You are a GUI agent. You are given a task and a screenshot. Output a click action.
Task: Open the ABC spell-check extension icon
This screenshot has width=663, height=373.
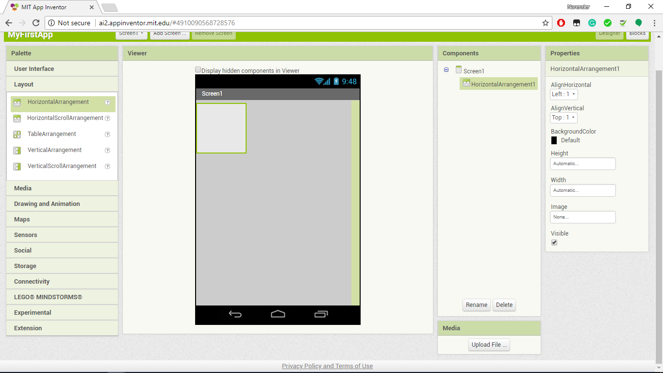[623, 23]
